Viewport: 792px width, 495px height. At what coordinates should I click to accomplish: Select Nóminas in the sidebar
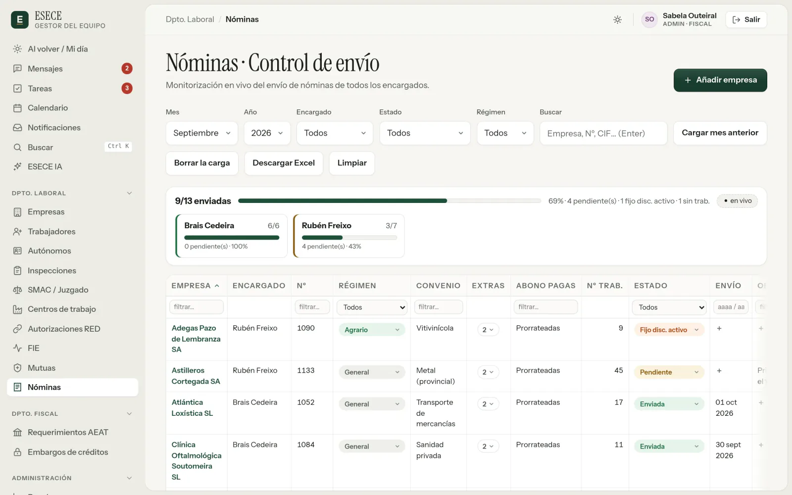coord(72,387)
